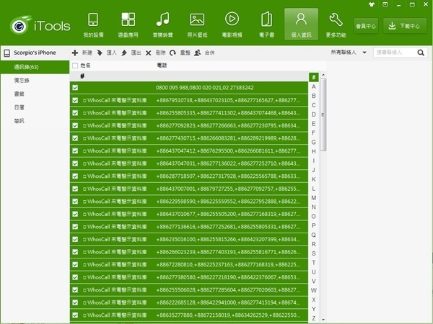Open the My Device section icon
This screenshot has width=433, height=324.
pyautogui.click(x=93, y=20)
